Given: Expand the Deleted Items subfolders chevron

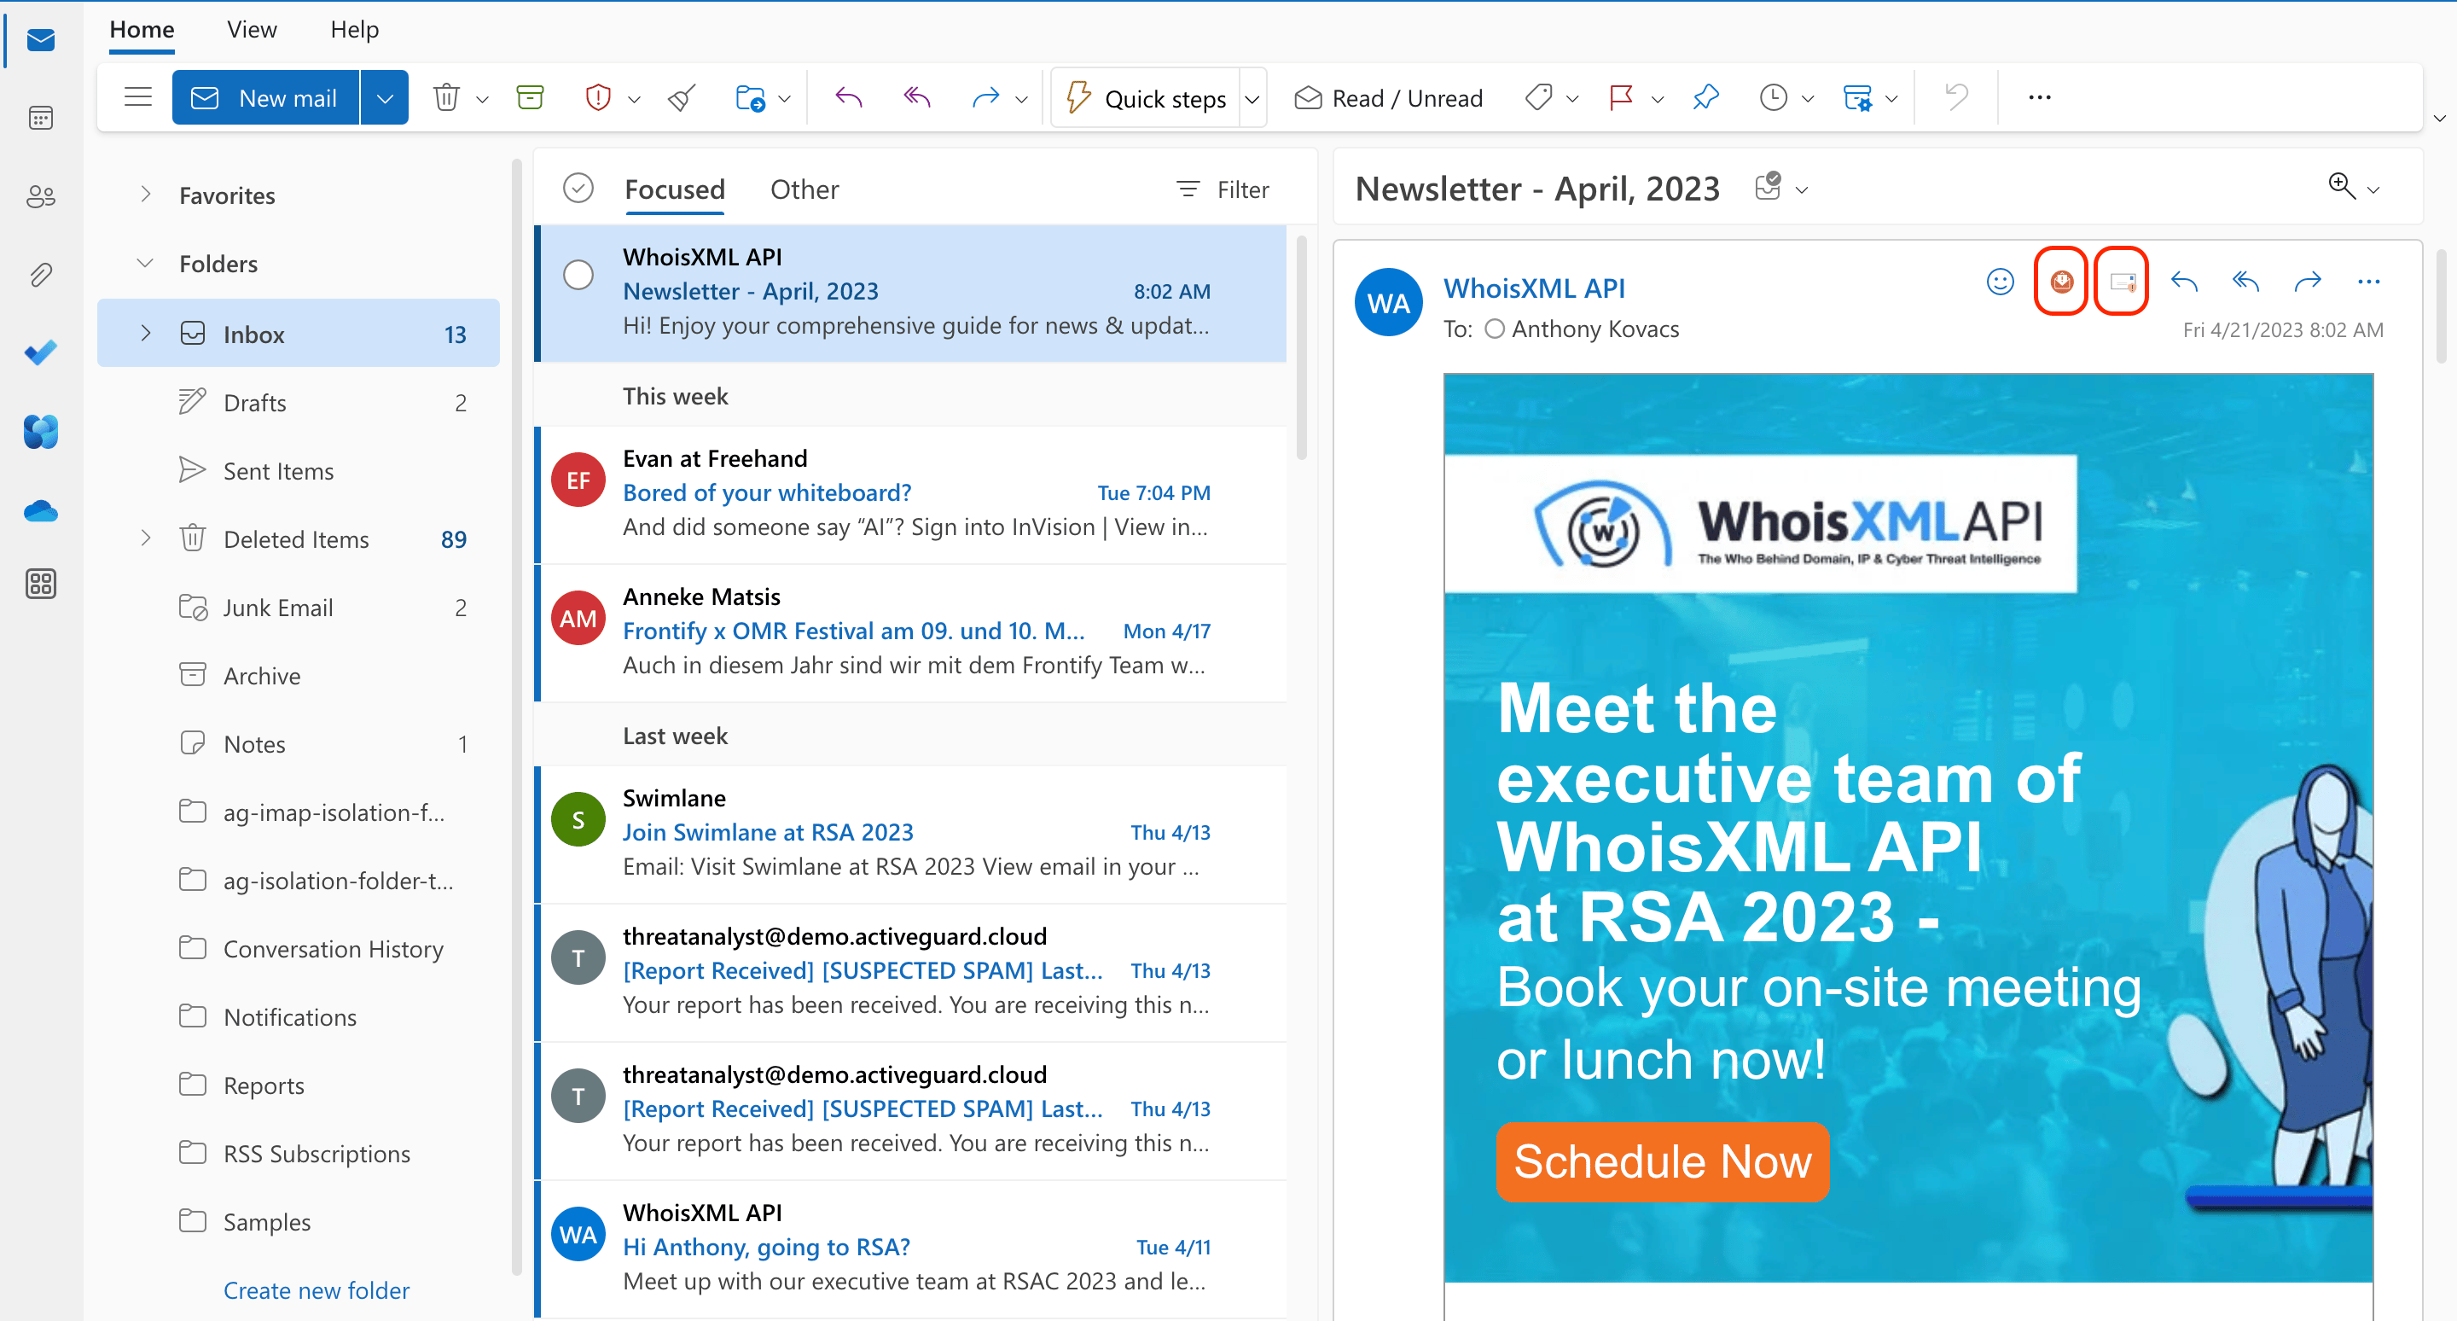Looking at the screenshot, I should tap(145, 538).
